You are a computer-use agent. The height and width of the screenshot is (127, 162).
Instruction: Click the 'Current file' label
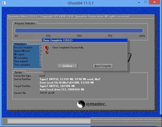point(20,93)
